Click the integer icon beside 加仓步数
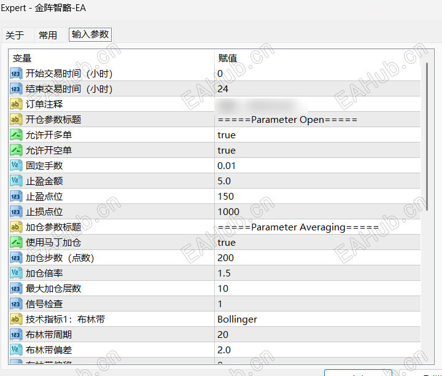The height and width of the screenshot is (376, 442). pos(16,258)
